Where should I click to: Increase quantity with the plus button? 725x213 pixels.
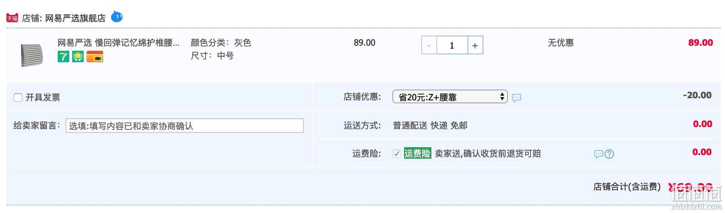(x=475, y=45)
